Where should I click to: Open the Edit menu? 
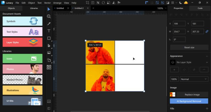(x=24, y=3)
